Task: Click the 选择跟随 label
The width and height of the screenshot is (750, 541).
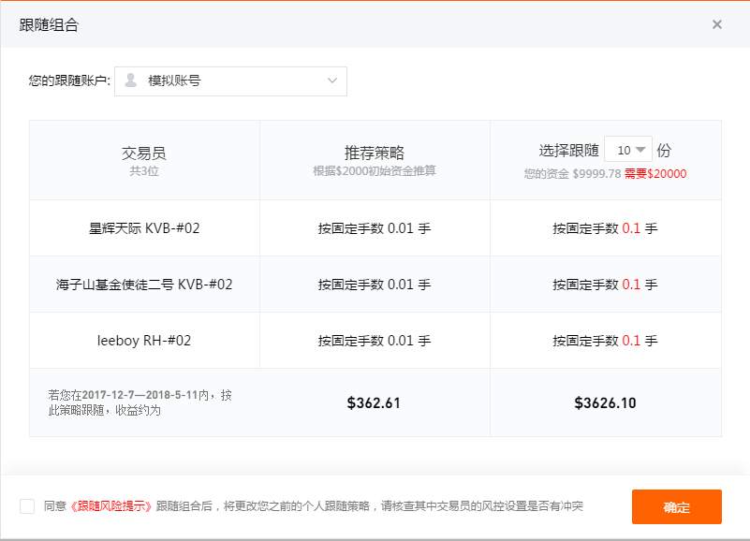Action: click(568, 150)
